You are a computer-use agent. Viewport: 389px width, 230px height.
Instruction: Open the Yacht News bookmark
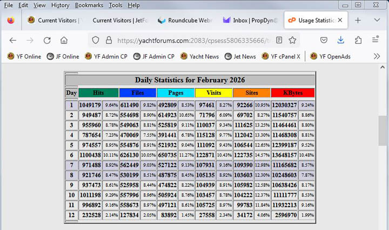click(x=199, y=56)
